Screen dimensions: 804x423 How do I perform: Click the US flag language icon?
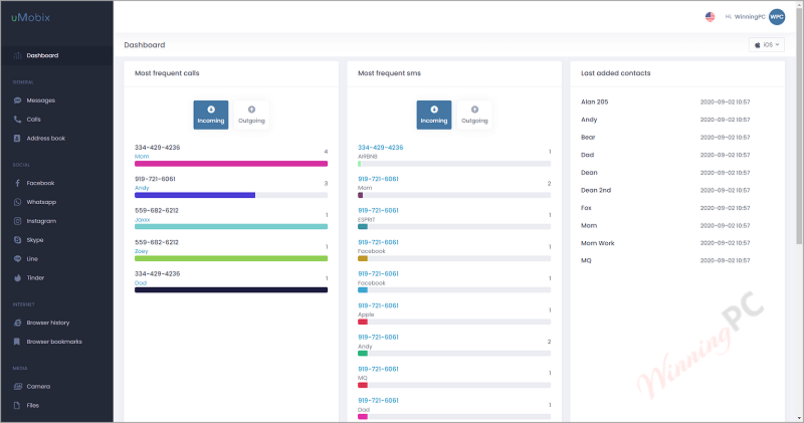coord(710,17)
